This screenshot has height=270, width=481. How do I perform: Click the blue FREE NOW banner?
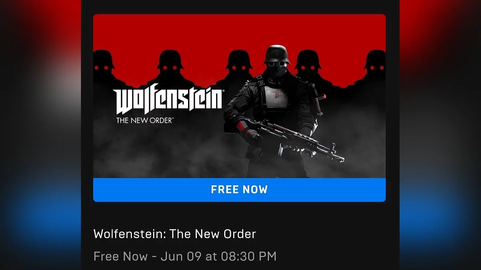coord(239,190)
